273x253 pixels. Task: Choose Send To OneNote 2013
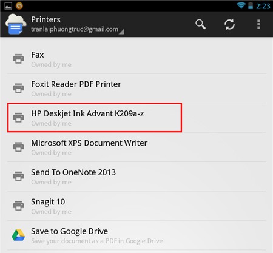point(136,177)
